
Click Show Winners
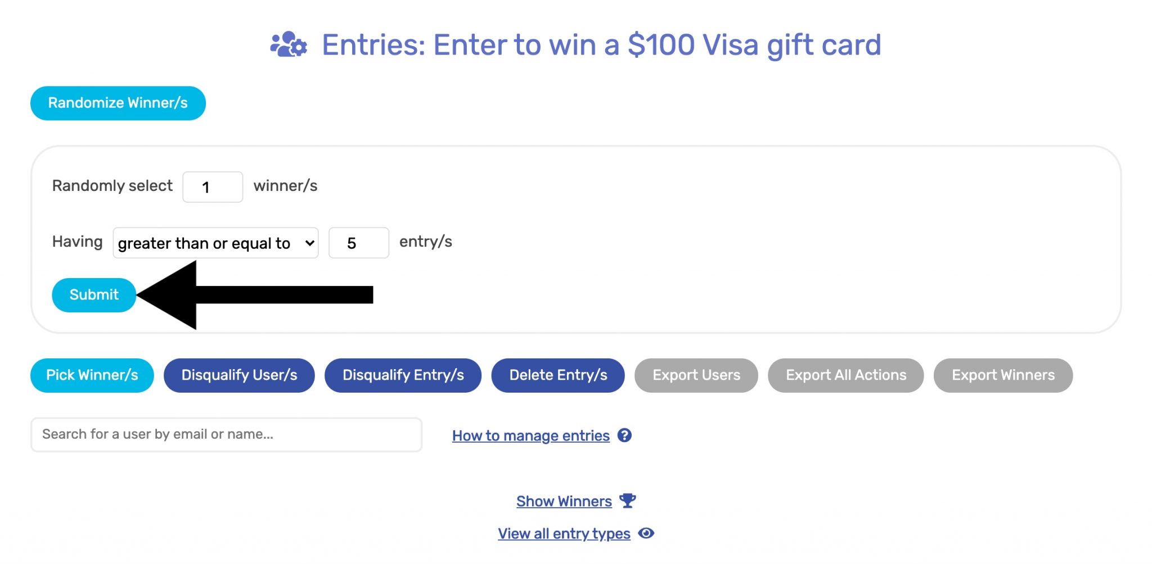pyautogui.click(x=564, y=501)
